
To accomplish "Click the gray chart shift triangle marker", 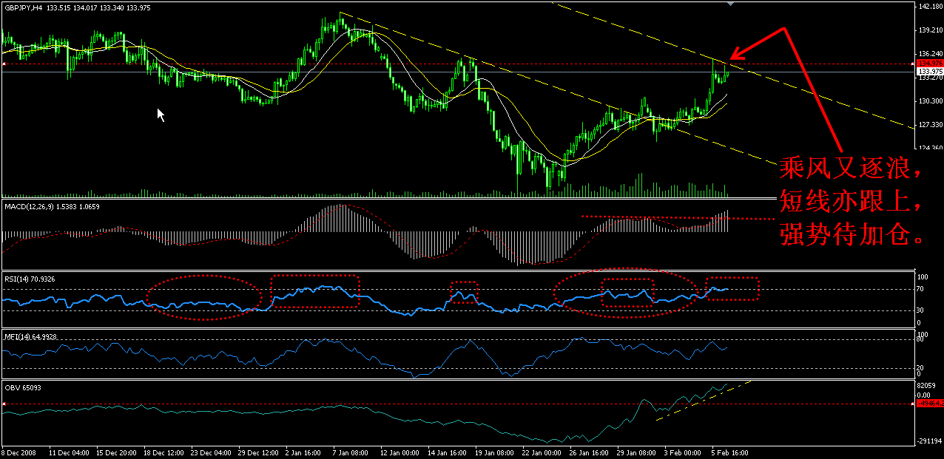I will click(731, 4).
